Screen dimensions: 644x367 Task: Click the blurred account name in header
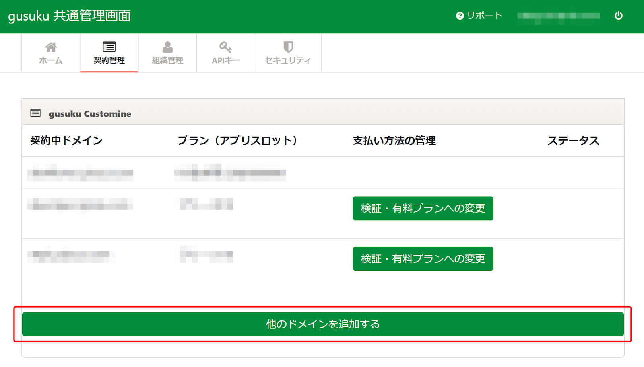pos(558,16)
